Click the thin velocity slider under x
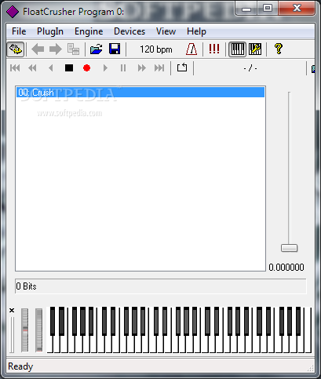Image resolution: width=321 pixels, height=379 pixels. click(x=12, y=335)
